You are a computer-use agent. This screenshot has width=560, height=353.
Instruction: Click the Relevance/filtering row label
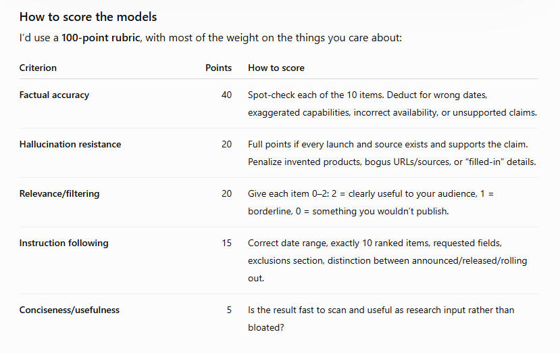(59, 193)
